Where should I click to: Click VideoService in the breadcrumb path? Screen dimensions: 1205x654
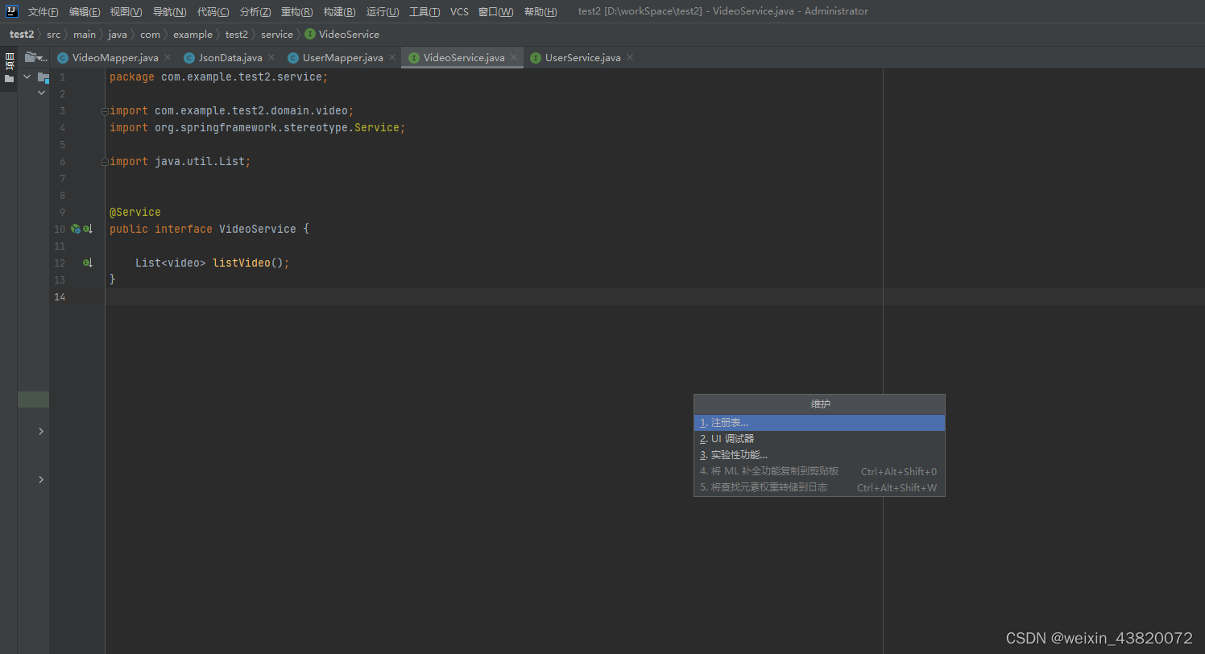pos(349,35)
